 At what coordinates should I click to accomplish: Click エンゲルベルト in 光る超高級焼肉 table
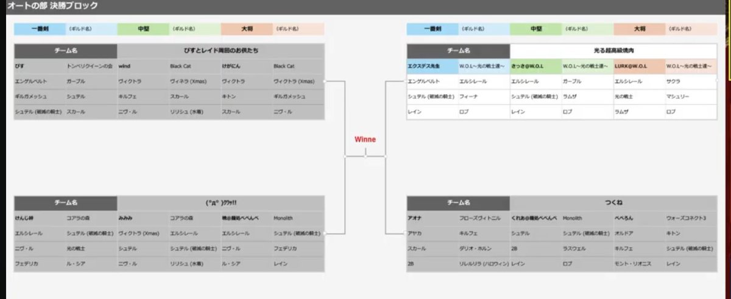pos(423,81)
